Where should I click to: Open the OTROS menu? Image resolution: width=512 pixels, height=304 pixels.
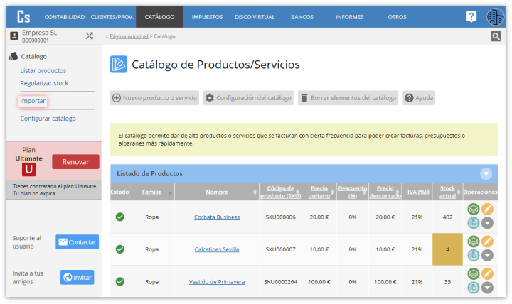pos(397,17)
